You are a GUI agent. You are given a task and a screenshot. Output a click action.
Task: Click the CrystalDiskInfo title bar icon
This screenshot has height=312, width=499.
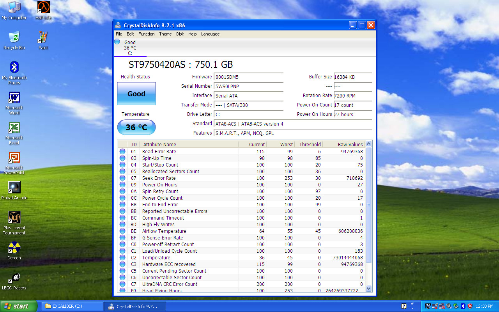118,25
